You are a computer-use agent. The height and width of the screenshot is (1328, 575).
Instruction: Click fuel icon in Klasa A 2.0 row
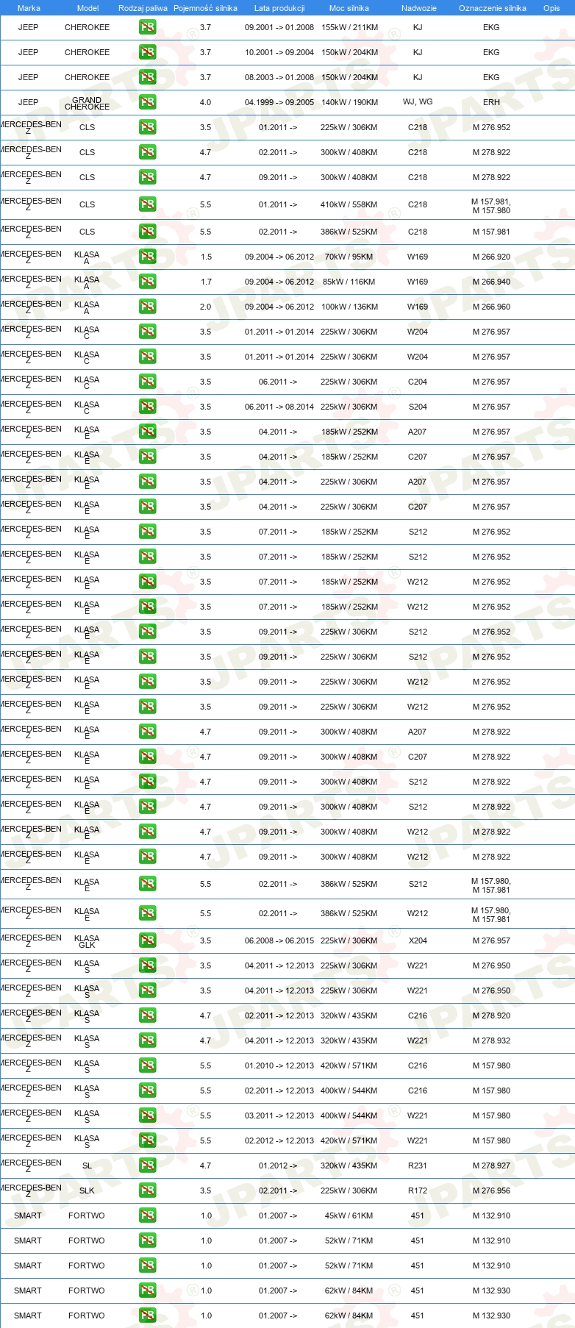147,307
